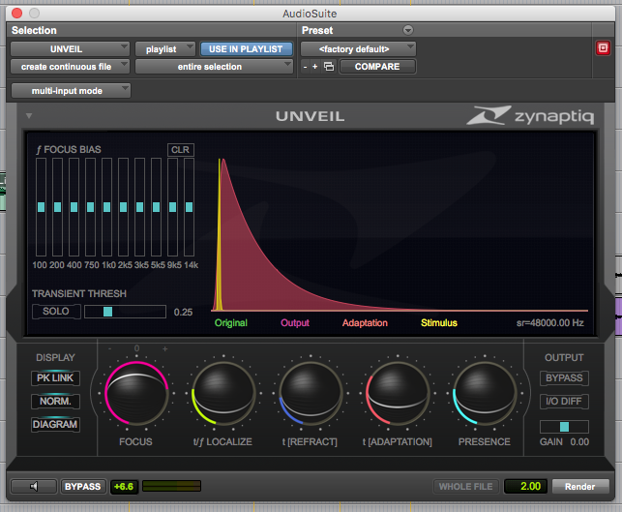This screenshot has width=622, height=512.
Task: Click the t/f LOCALIZE knob
Action: 223,393
